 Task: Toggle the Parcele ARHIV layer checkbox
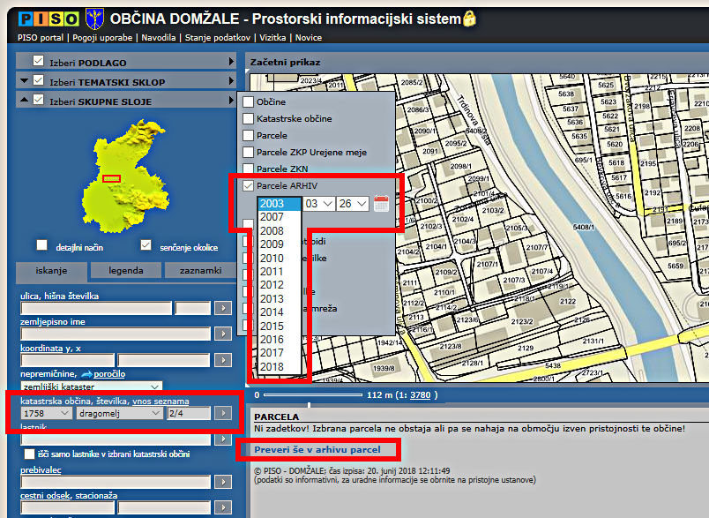click(x=249, y=186)
